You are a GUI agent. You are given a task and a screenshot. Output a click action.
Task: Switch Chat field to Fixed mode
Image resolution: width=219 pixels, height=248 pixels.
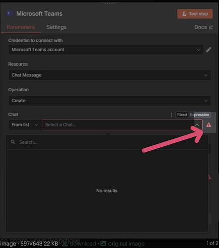pos(182,115)
